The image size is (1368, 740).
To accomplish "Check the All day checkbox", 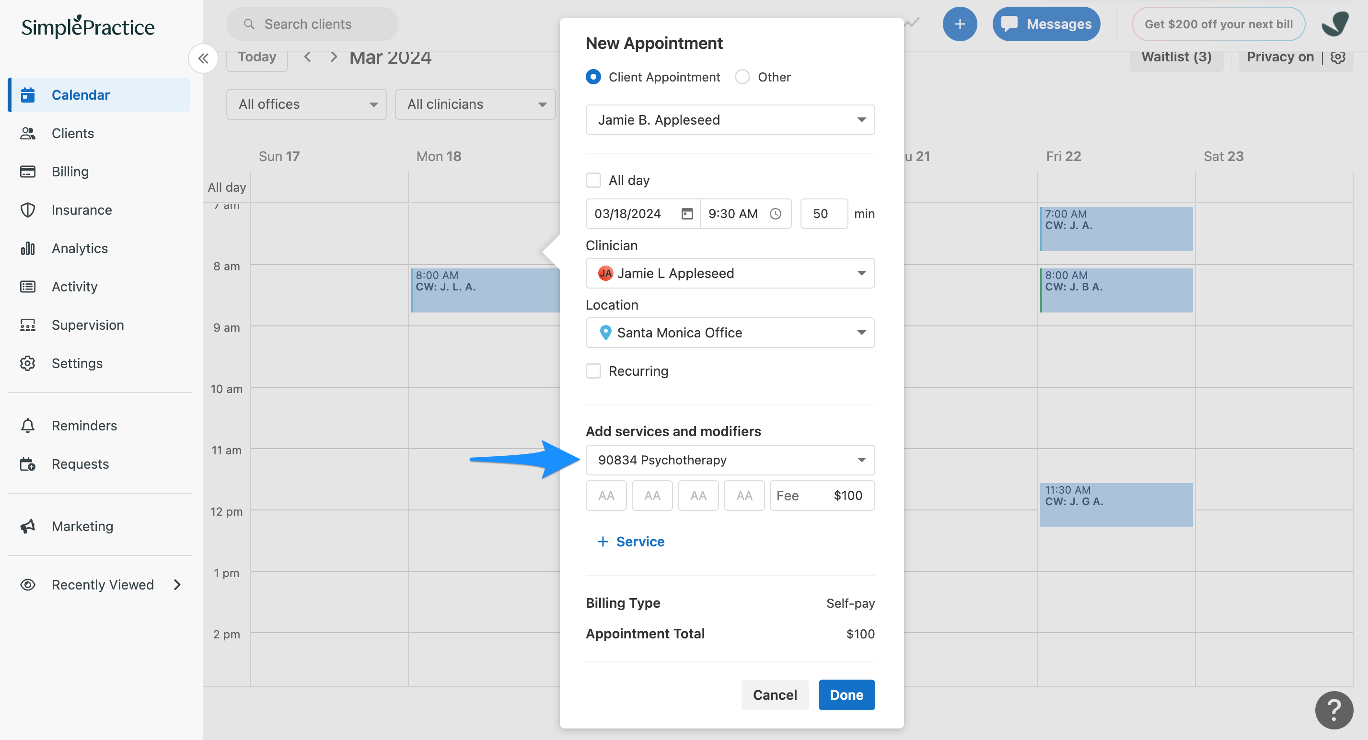I will (x=593, y=180).
